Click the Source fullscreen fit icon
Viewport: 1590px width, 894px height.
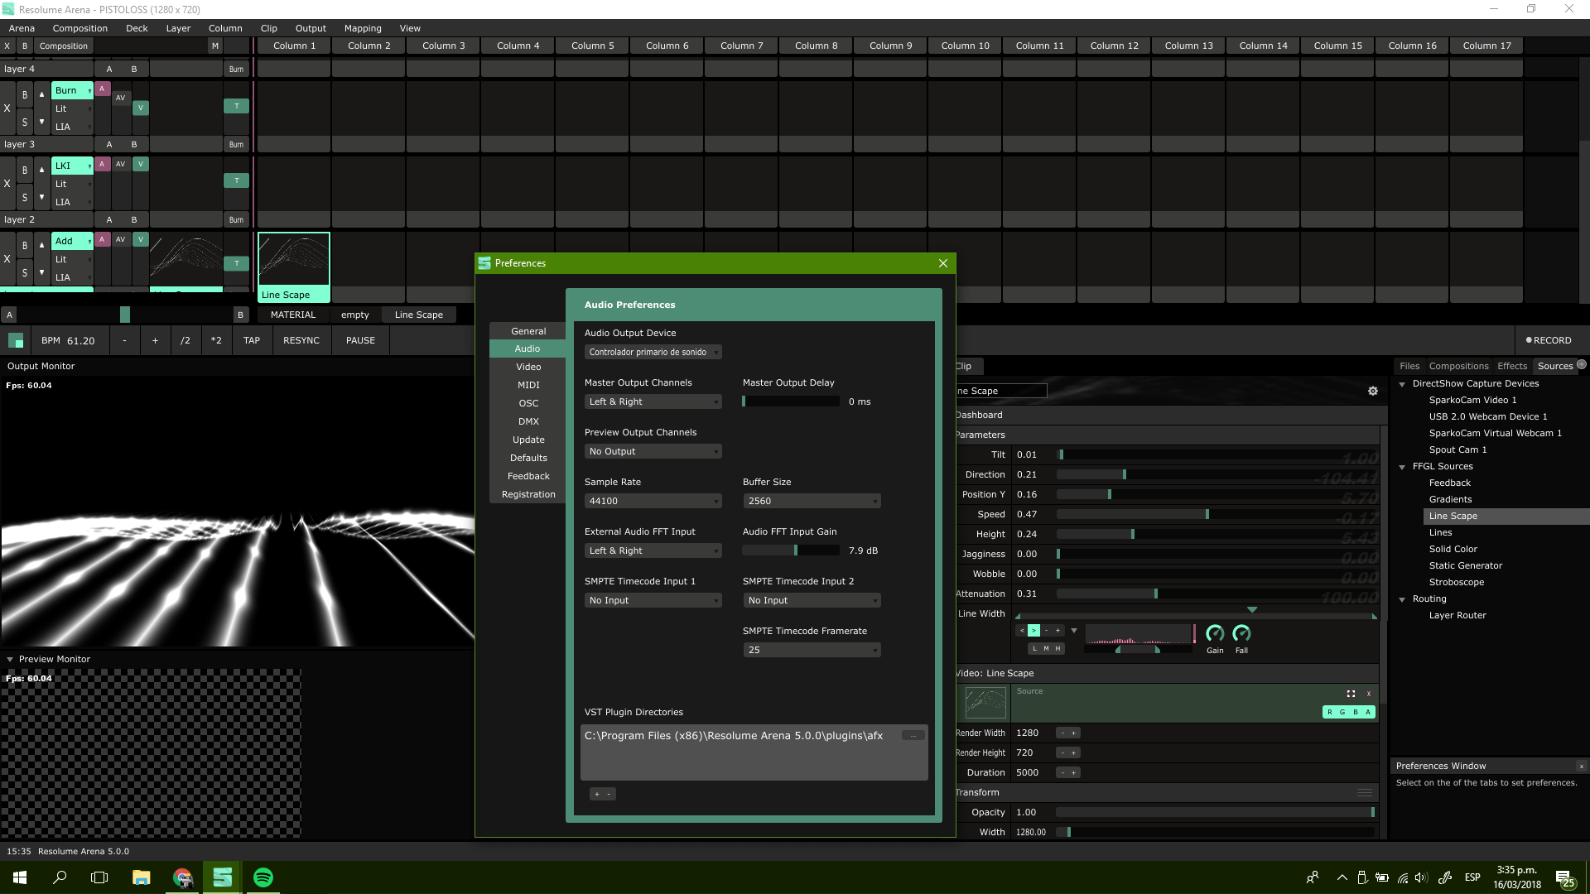coord(1351,694)
